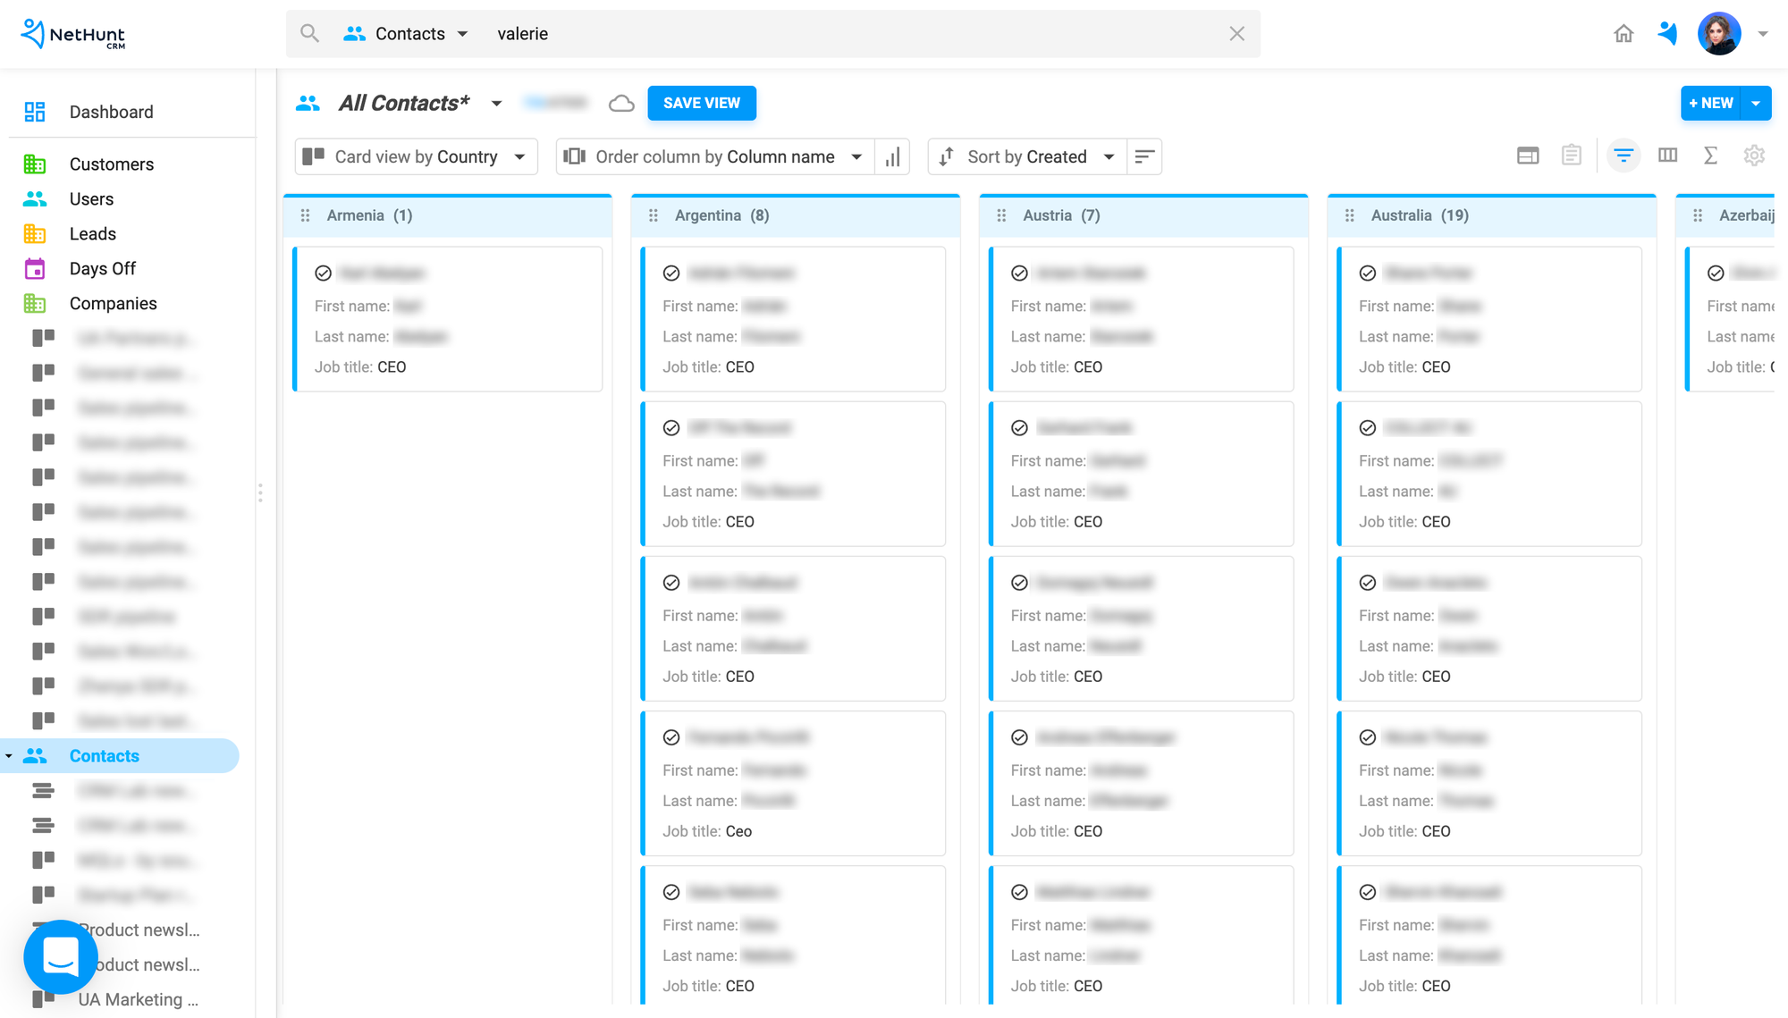Click the table view layout icon
Viewport: 1788px width, 1018px height.
click(x=1526, y=156)
